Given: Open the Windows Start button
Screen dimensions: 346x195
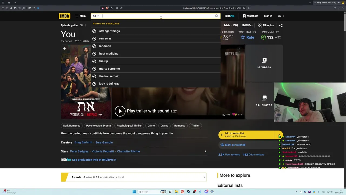Looking at the screenshot, I should click(x=134, y=192).
